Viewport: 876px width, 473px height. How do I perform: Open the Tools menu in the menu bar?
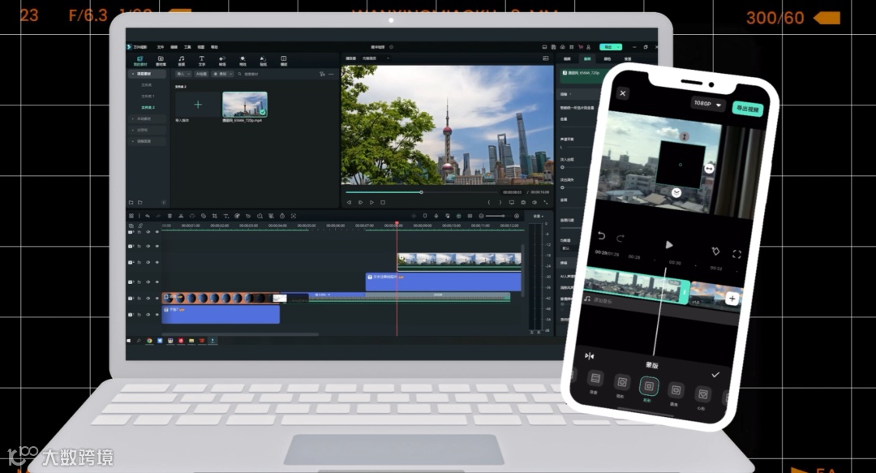coord(187,47)
